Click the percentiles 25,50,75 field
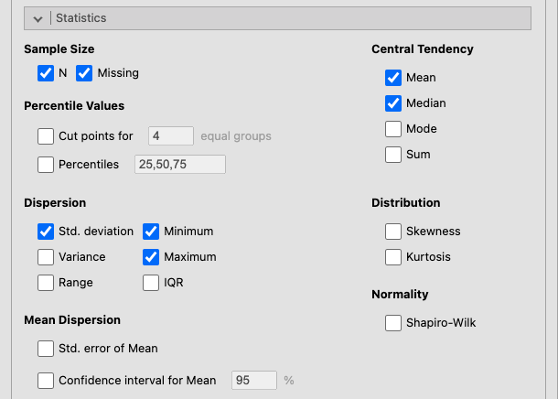The height and width of the screenshot is (399, 558). pos(179,165)
